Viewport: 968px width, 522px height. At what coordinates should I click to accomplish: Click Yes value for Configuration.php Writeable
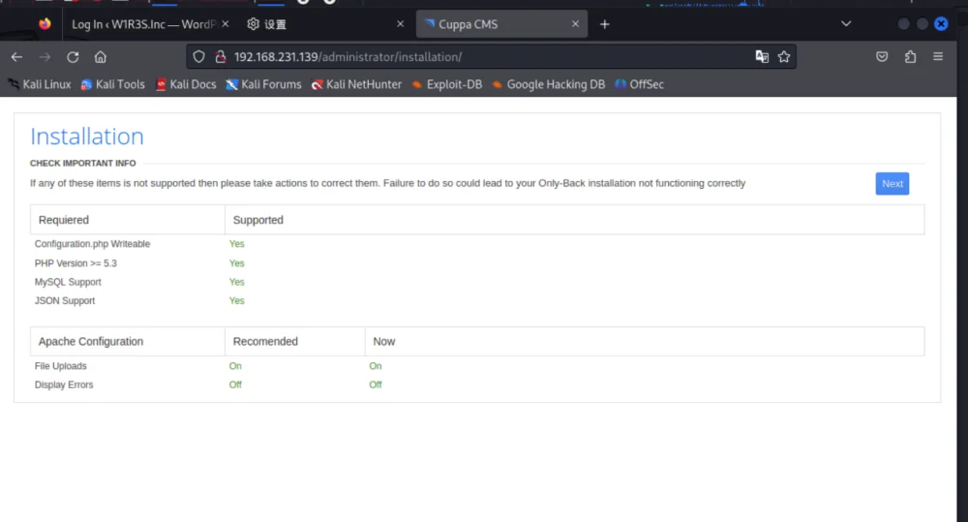237,244
